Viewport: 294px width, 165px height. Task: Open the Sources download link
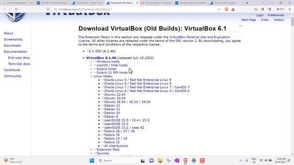pyautogui.click(x=102, y=153)
